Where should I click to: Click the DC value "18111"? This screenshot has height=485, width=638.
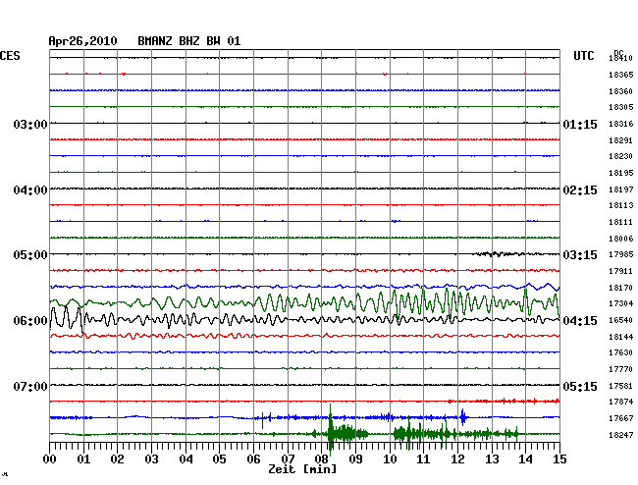tap(621, 222)
